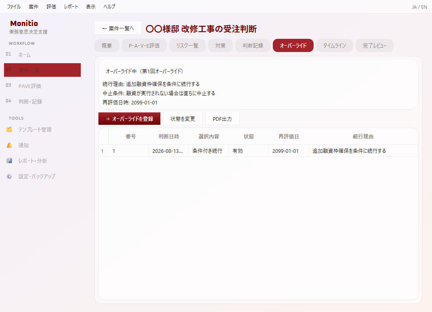Click the レポート・分析 chart icon
The width and height of the screenshot is (432, 312).
coord(9,161)
